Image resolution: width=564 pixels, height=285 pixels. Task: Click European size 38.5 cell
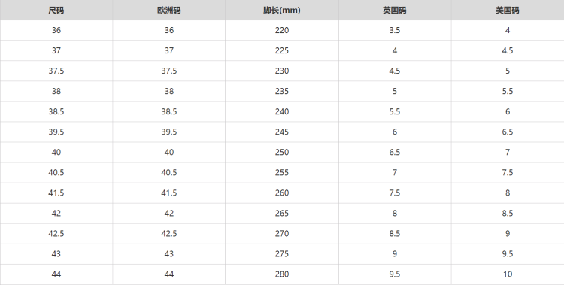click(169, 111)
